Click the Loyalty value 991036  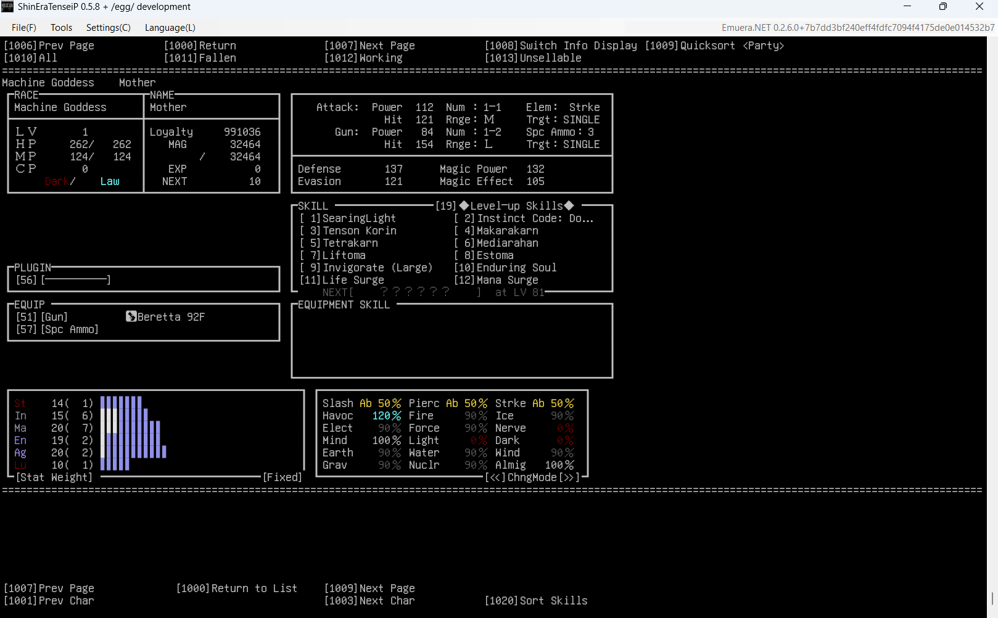coord(242,132)
